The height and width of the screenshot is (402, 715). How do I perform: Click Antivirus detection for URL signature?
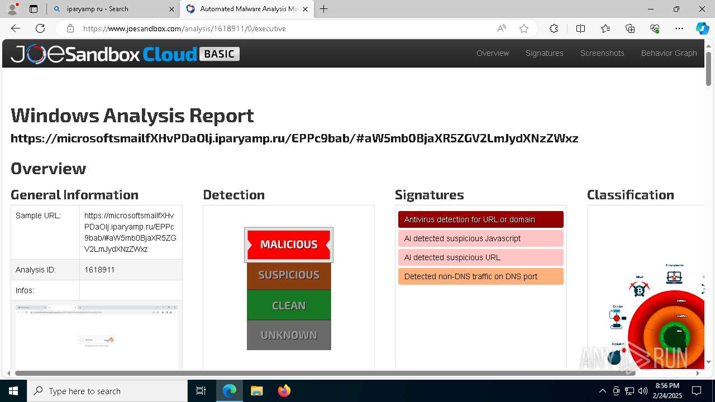point(481,219)
